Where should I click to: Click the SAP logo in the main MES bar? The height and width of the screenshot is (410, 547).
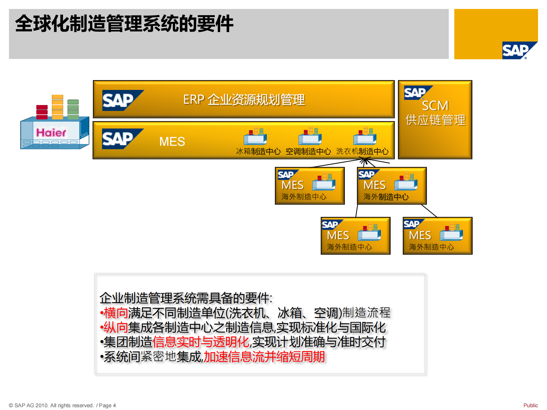(x=123, y=139)
